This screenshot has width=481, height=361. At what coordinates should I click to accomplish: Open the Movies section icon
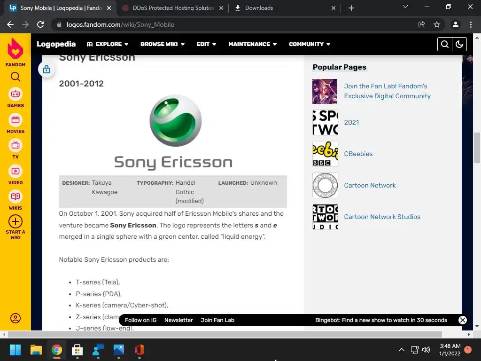click(x=16, y=120)
